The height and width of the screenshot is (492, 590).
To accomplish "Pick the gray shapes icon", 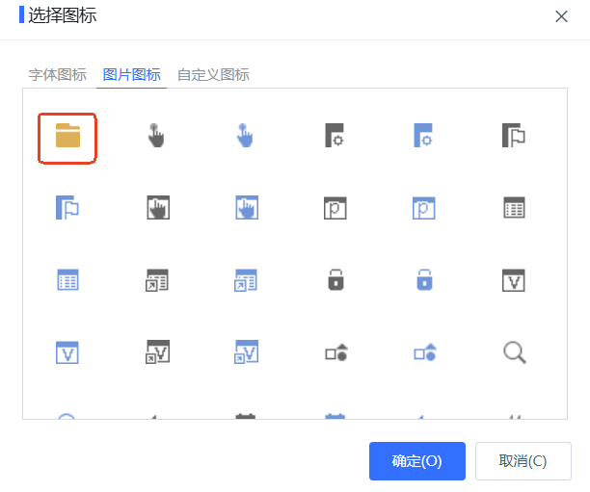I will (x=336, y=352).
